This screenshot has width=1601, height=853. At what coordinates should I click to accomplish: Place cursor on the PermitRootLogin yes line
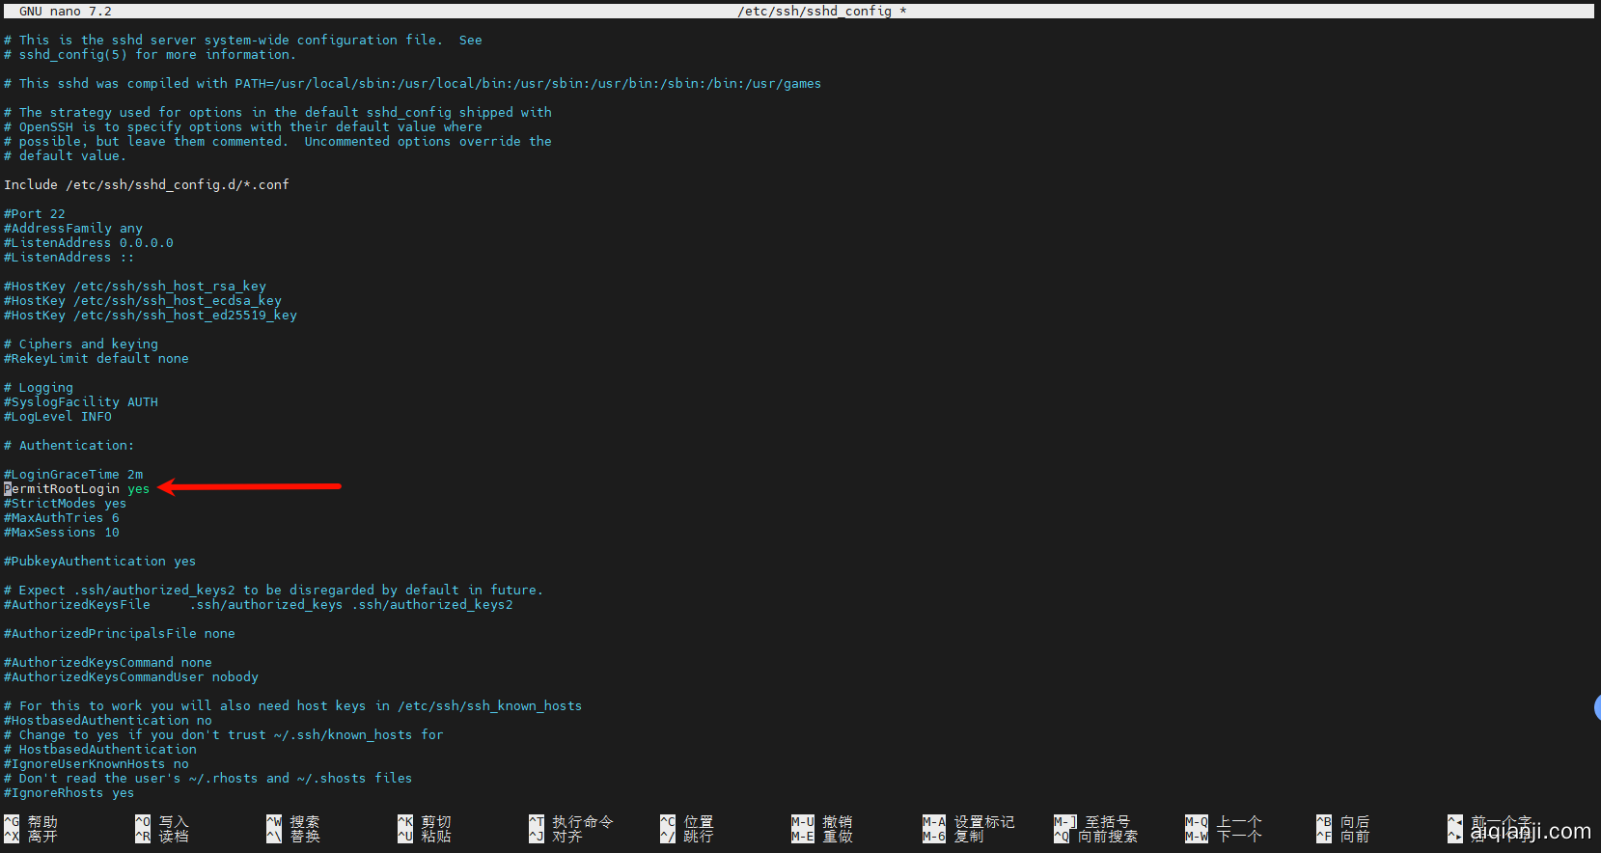[x=77, y=489]
